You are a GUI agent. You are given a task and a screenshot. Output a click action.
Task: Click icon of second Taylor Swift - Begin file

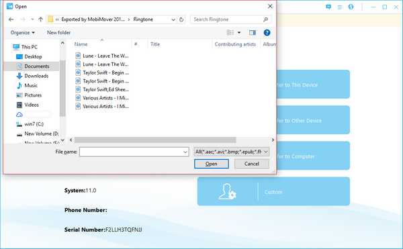pyautogui.click(x=78, y=81)
